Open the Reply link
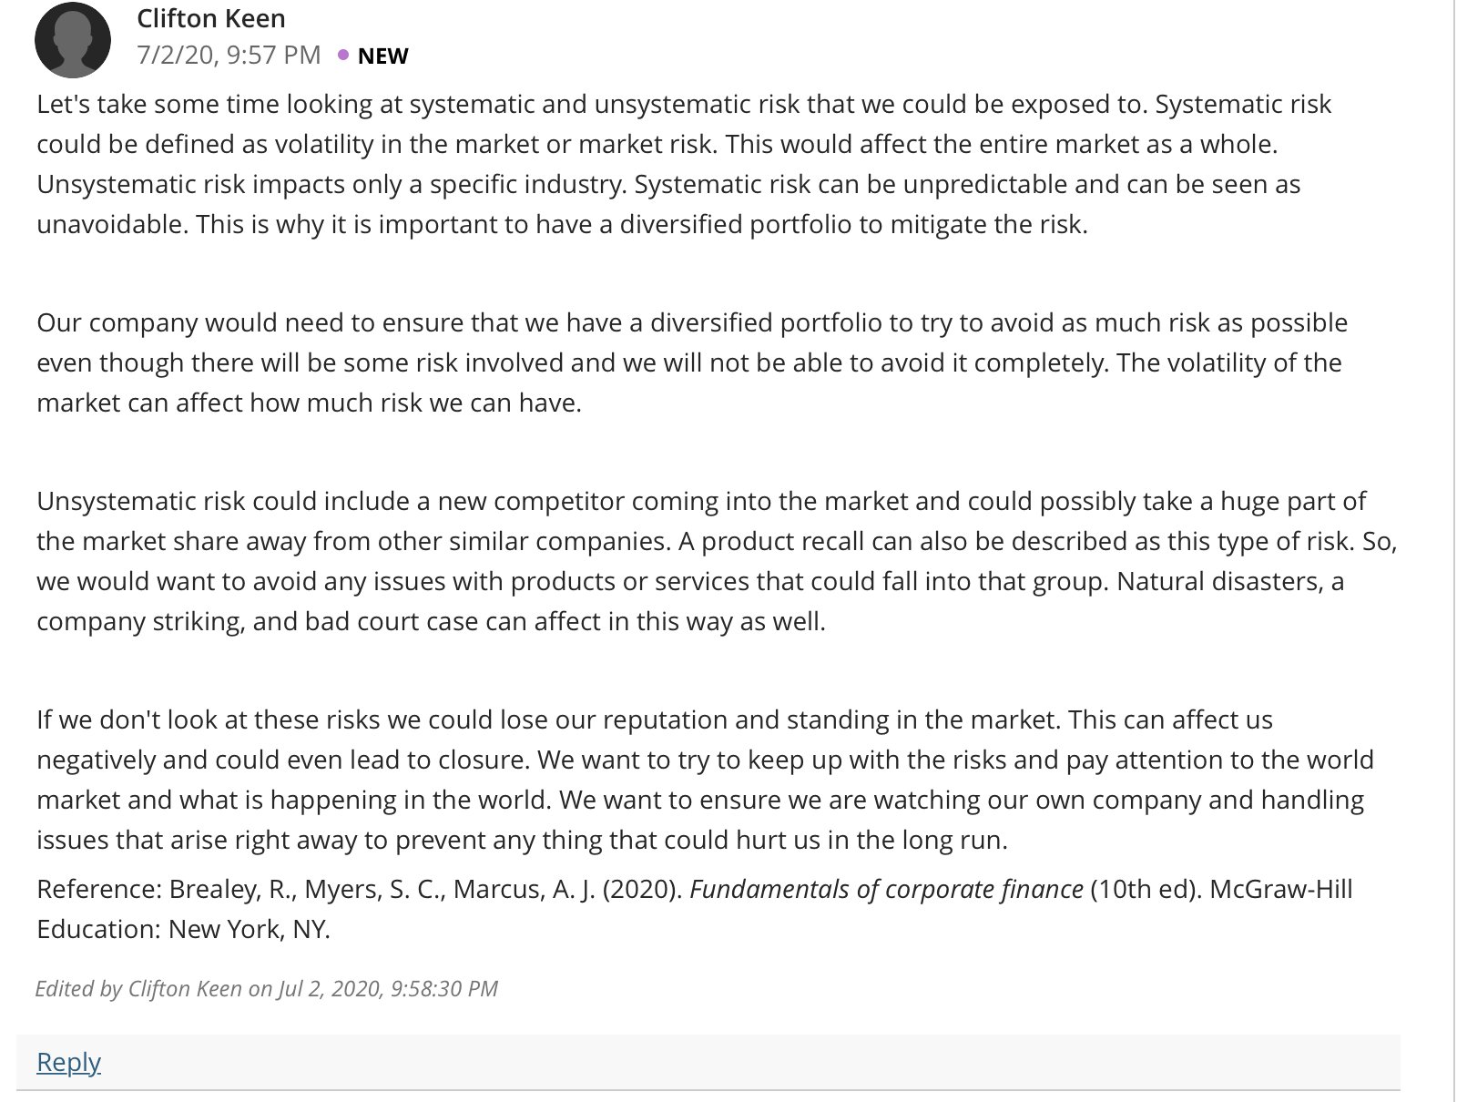 coord(68,1062)
